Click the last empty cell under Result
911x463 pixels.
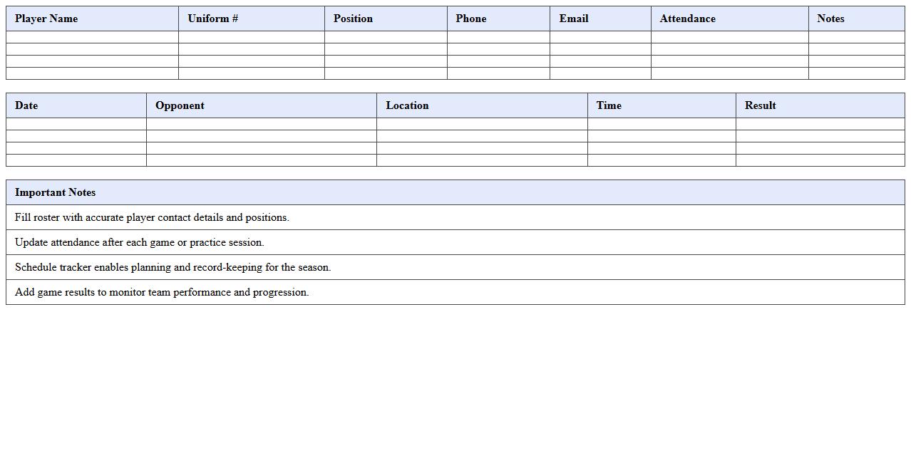coord(820,160)
